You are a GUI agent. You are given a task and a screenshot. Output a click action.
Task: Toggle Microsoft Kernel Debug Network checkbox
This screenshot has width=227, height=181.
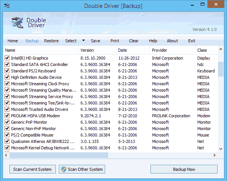pyautogui.click(x=7, y=148)
